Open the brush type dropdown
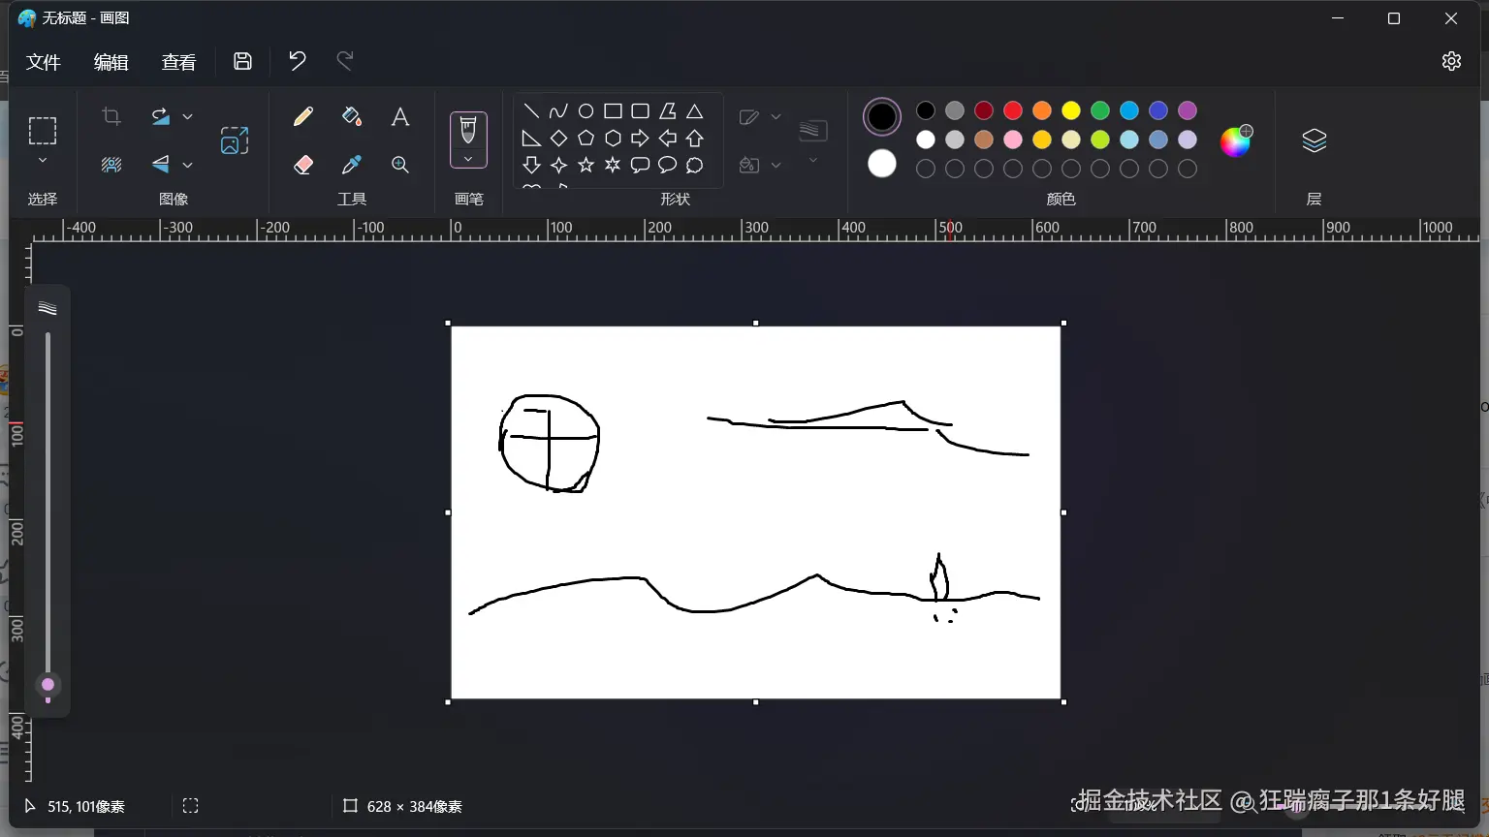This screenshot has width=1489, height=837. 468,160
